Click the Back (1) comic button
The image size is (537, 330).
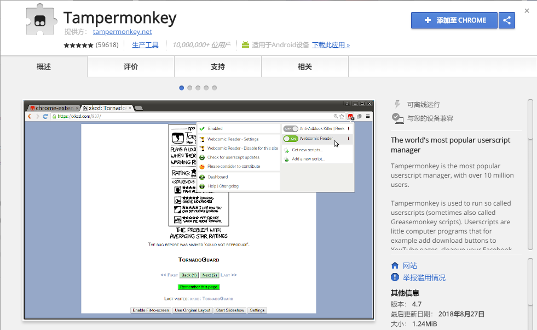[189, 275]
